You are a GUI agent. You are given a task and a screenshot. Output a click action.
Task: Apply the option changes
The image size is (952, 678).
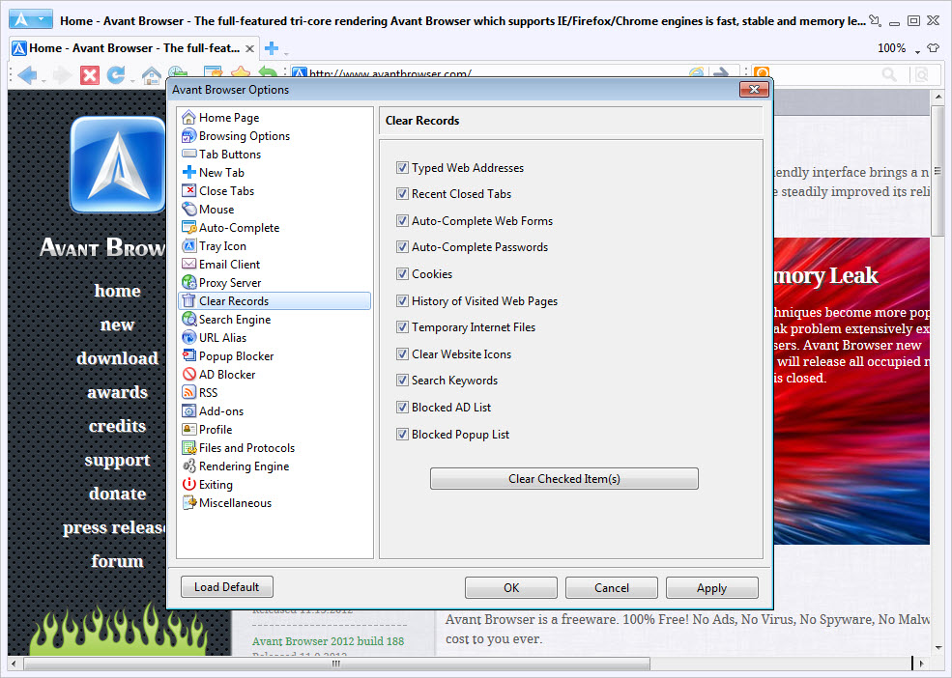click(x=711, y=587)
